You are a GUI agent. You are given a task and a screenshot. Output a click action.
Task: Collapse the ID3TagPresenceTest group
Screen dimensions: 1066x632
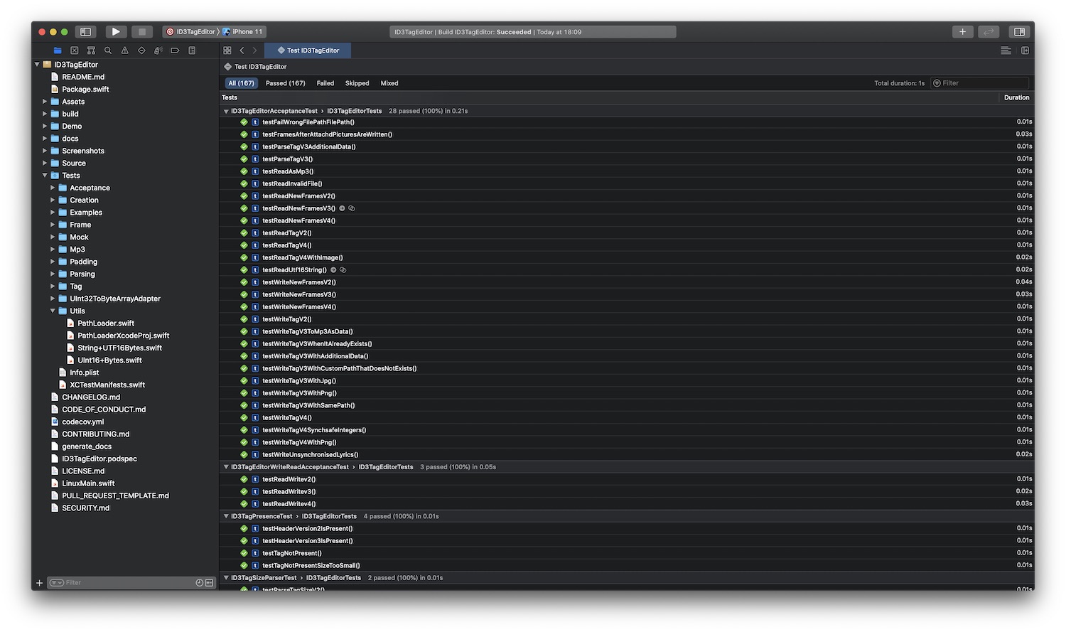tap(226, 516)
